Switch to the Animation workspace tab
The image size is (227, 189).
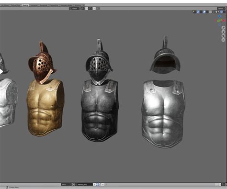pyautogui.click(x=34, y=5)
